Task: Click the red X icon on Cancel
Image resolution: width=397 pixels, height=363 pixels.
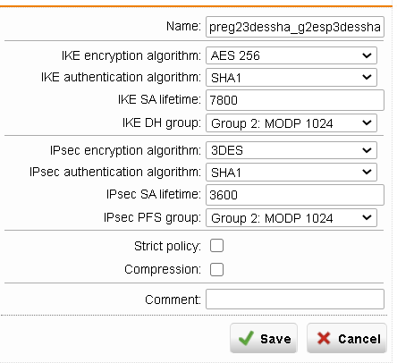Action: pos(324,338)
